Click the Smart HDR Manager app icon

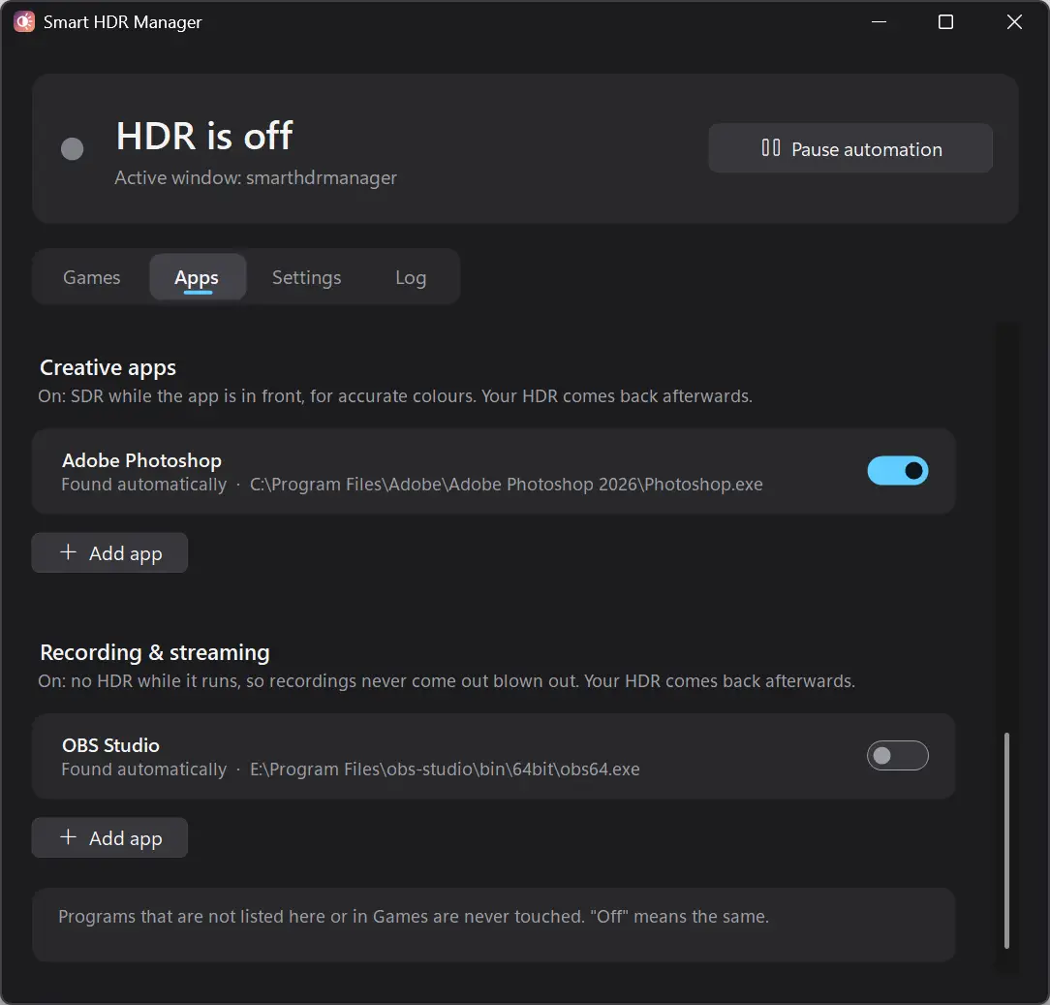tap(24, 21)
